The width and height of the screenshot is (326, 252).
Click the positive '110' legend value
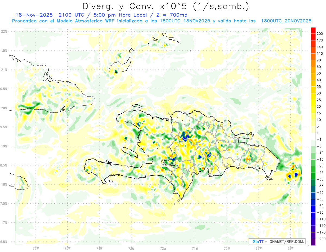click(320, 54)
